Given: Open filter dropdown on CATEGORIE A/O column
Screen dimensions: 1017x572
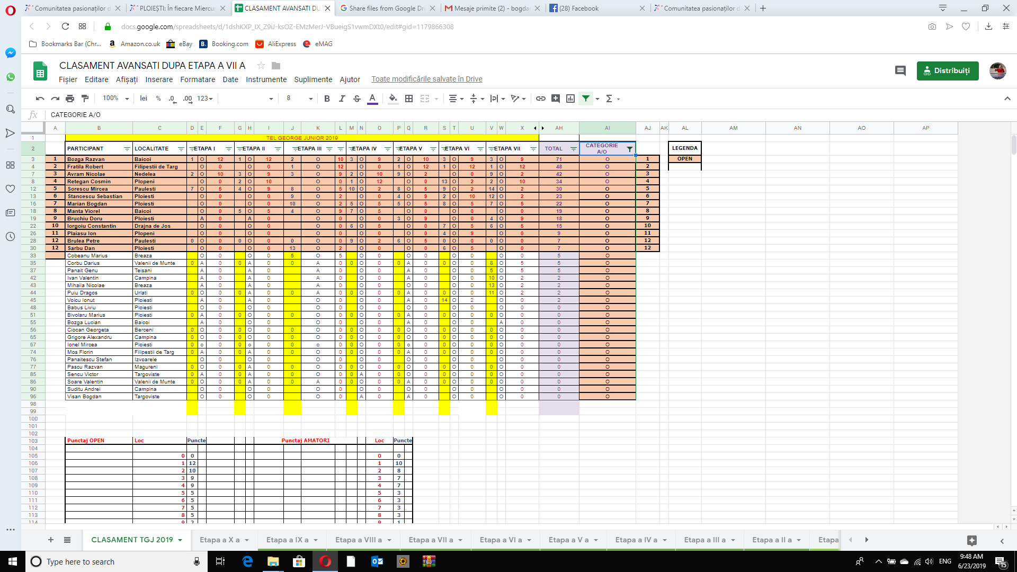Looking at the screenshot, I should point(629,149).
